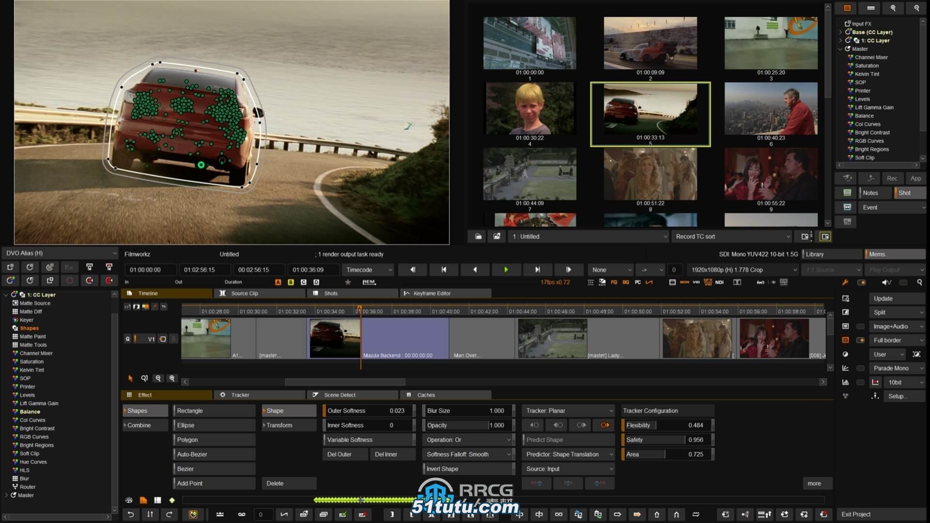Open the Record TC sort dropdown
Screen dimensions: 930x523
point(731,236)
